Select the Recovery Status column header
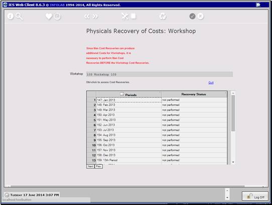The height and width of the screenshot is (205, 272). (194, 94)
